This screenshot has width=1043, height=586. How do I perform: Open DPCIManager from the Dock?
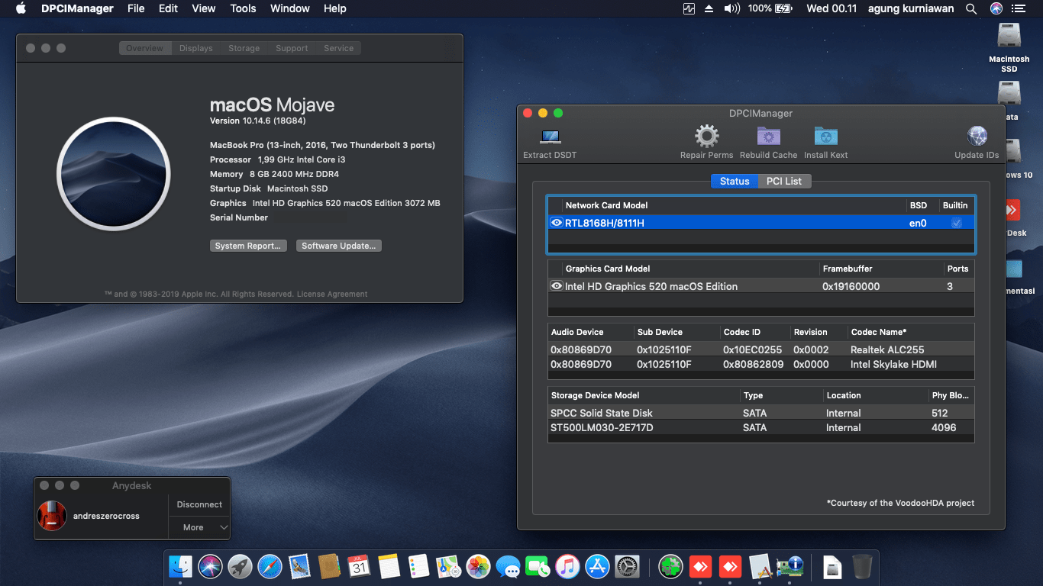pos(791,566)
